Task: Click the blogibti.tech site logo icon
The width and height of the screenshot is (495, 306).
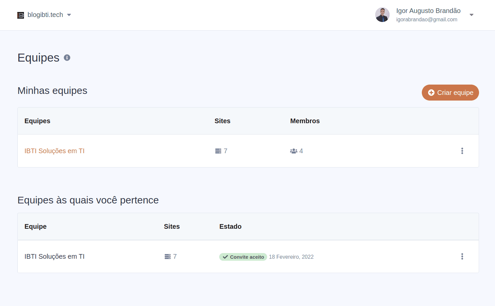Action: [21, 15]
